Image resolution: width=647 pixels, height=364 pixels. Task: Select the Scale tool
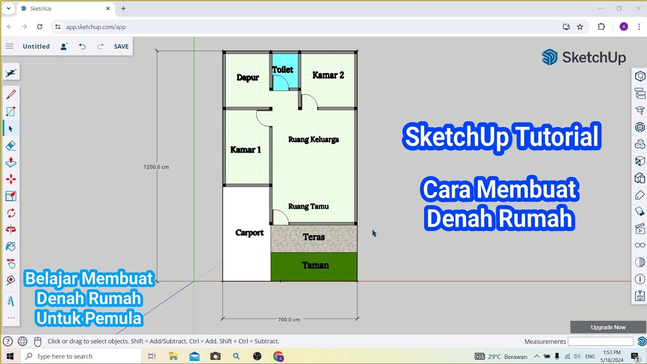[x=11, y=196]
